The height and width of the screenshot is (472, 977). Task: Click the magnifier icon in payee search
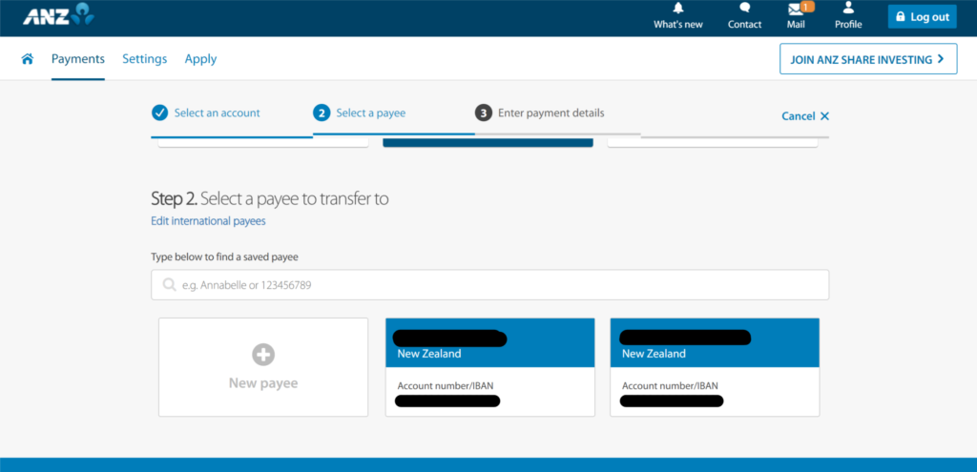[169, 285]
